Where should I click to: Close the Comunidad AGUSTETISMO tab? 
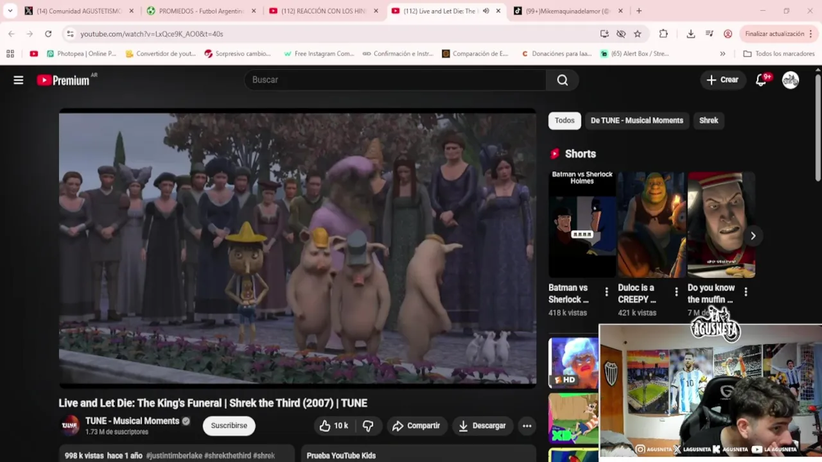point(132,11)
